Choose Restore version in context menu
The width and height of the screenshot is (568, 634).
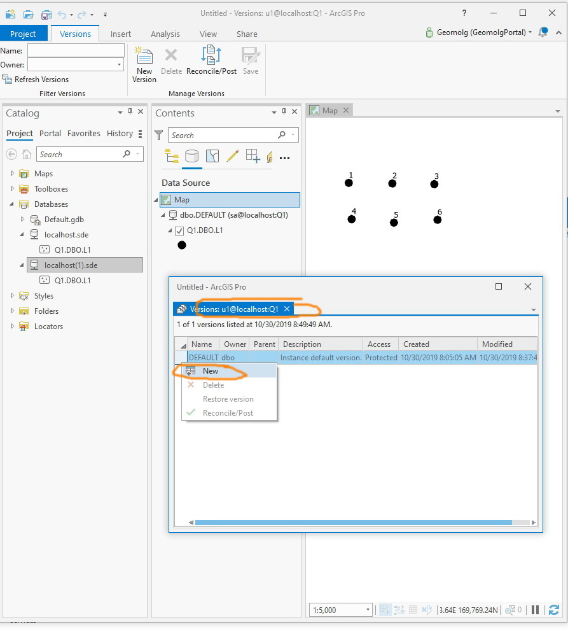point(229,399)
